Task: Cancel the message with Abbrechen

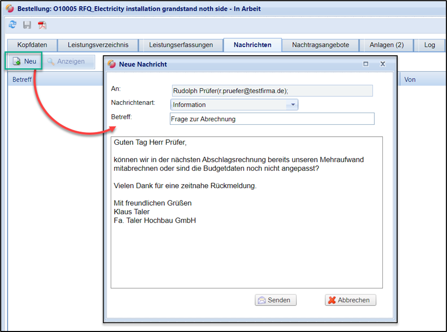Action: tap(351, 300)
